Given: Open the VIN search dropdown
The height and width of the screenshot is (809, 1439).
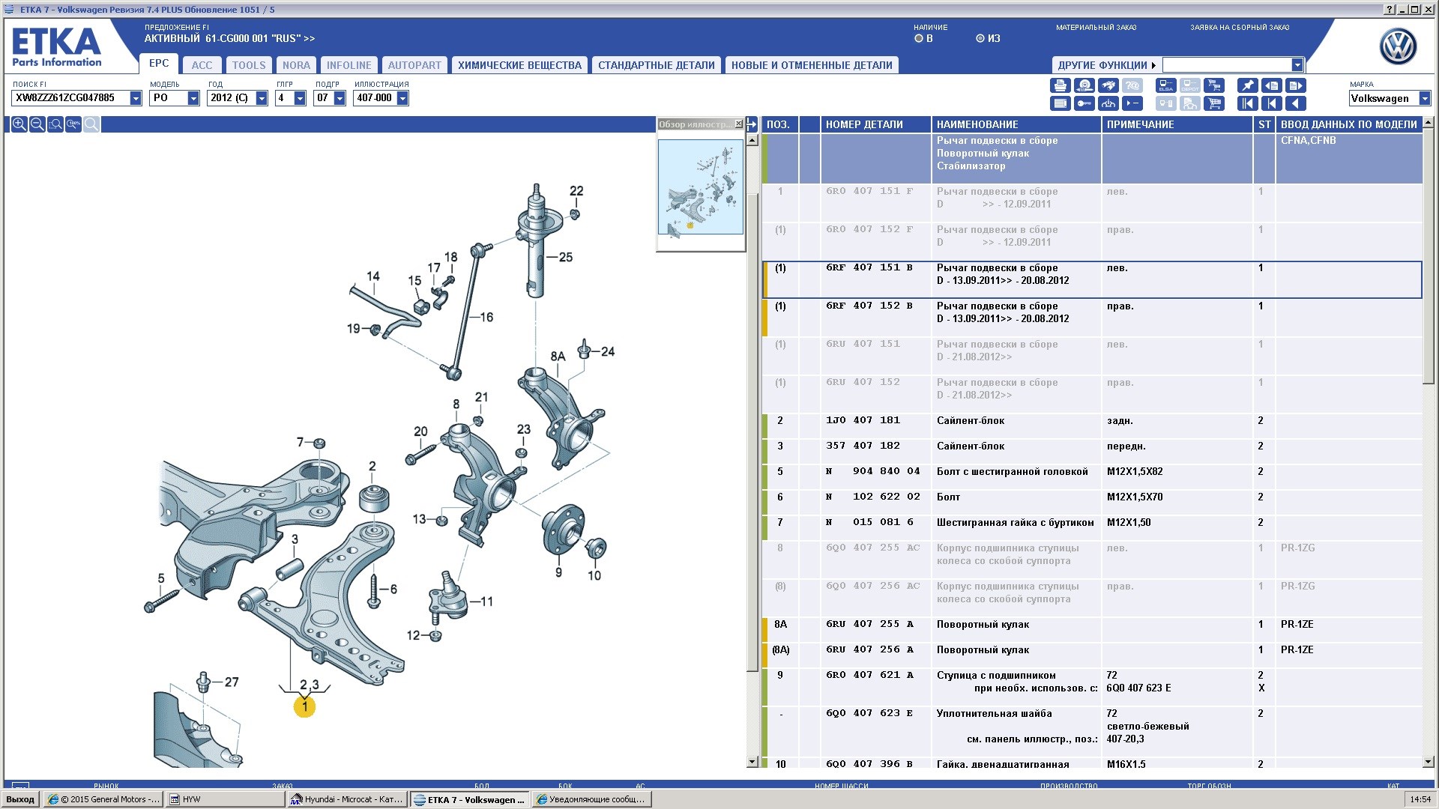Looking at the screenshot, I should tap(136, 98).
